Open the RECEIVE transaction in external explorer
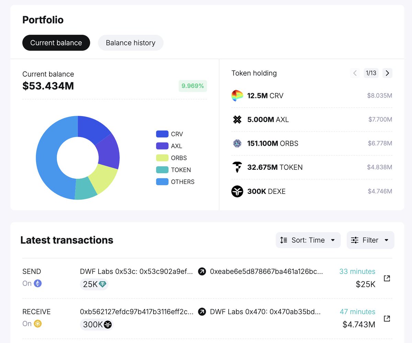Viewport: 412px width, 343px height. (x=387, y=319)
